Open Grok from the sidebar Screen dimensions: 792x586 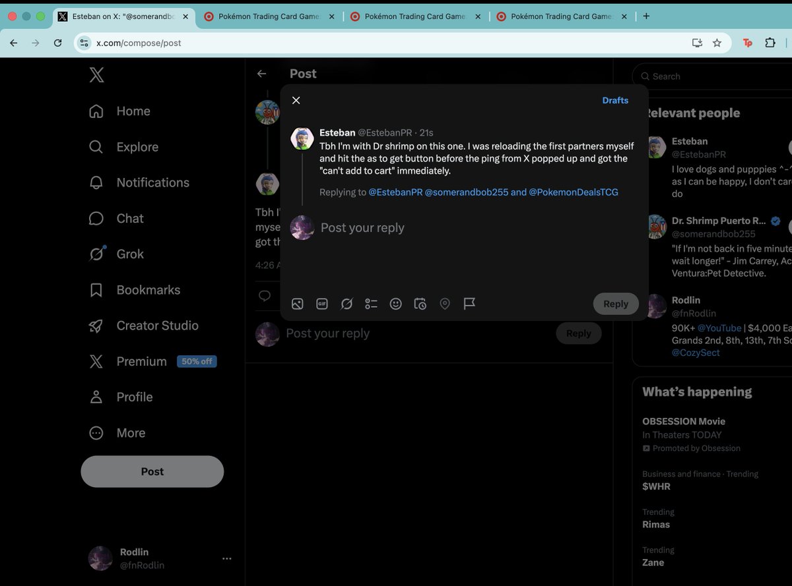[116, 254]
